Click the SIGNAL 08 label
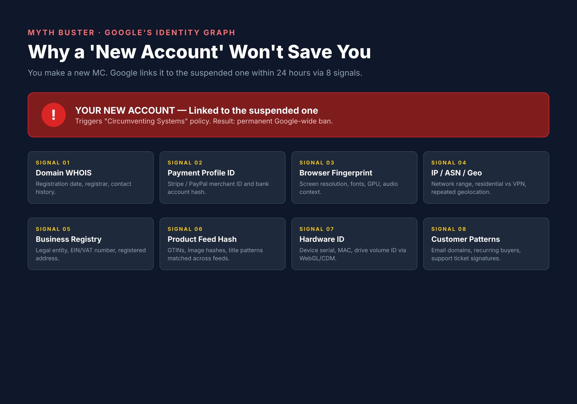This screenshot has height=404, width=577. pos(449,229)
